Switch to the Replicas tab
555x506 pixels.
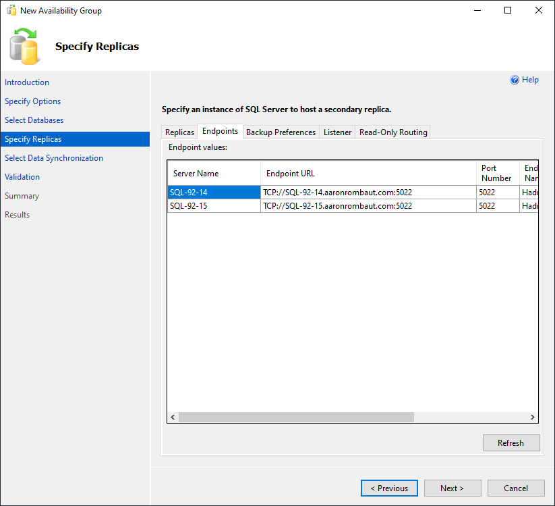click(179, 132)
